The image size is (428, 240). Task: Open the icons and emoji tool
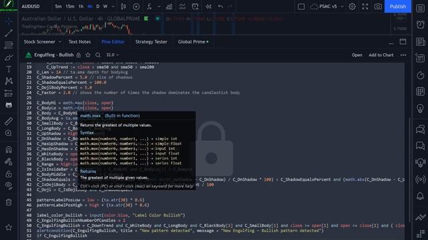point(9,105)
